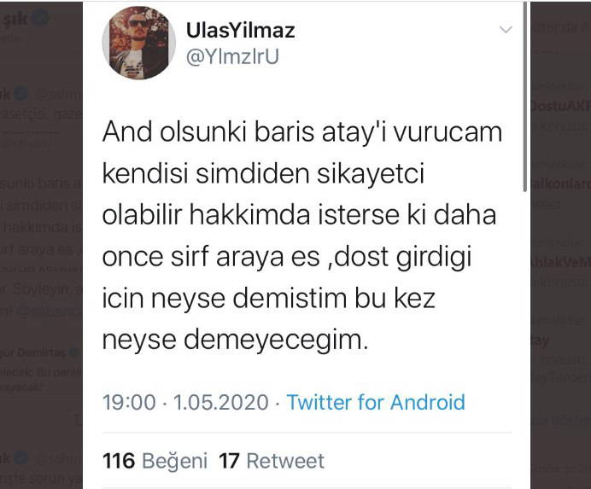Open the UlasYilmaz profile picture

point(138,43)
